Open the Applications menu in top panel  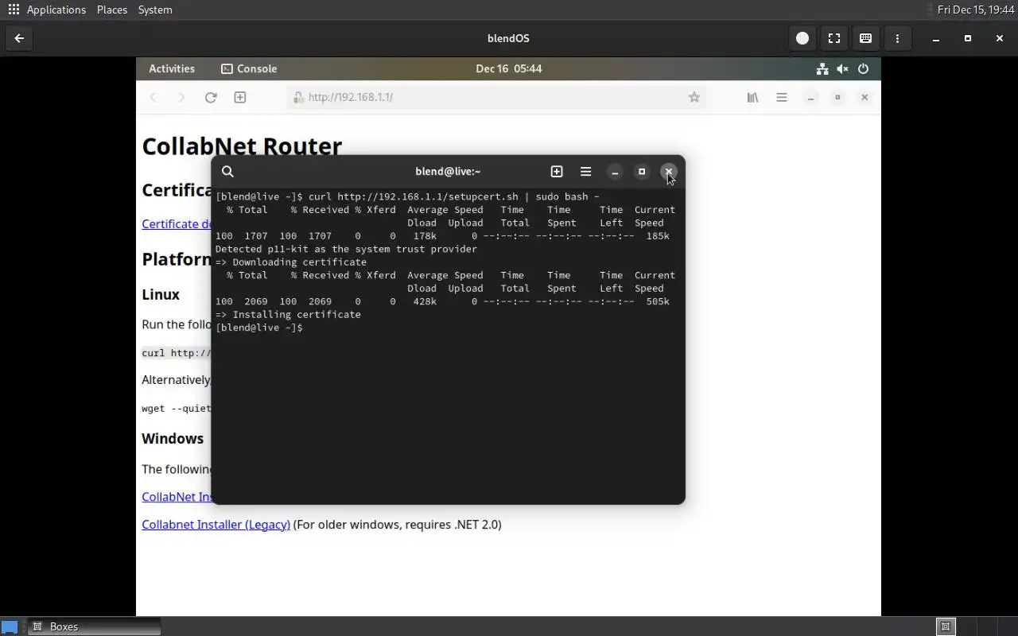pyautogui.click(x=46, y=10)
